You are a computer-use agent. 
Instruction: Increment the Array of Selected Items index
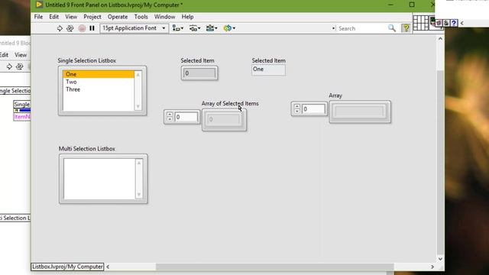pyautogui.click(x=170, y=115)
